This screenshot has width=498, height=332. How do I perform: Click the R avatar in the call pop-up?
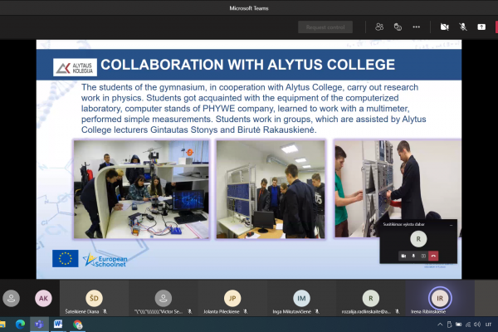tap(418, 239)
